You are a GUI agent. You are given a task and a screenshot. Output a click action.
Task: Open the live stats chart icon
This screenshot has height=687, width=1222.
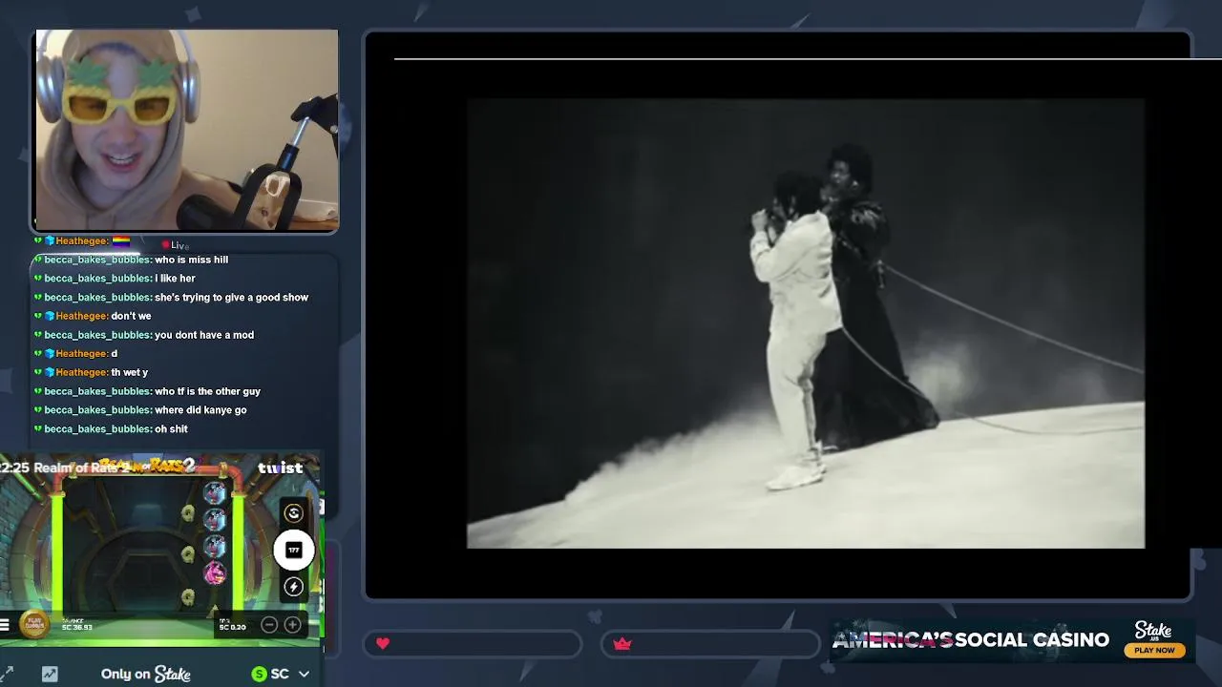click(x=50, y=674)
